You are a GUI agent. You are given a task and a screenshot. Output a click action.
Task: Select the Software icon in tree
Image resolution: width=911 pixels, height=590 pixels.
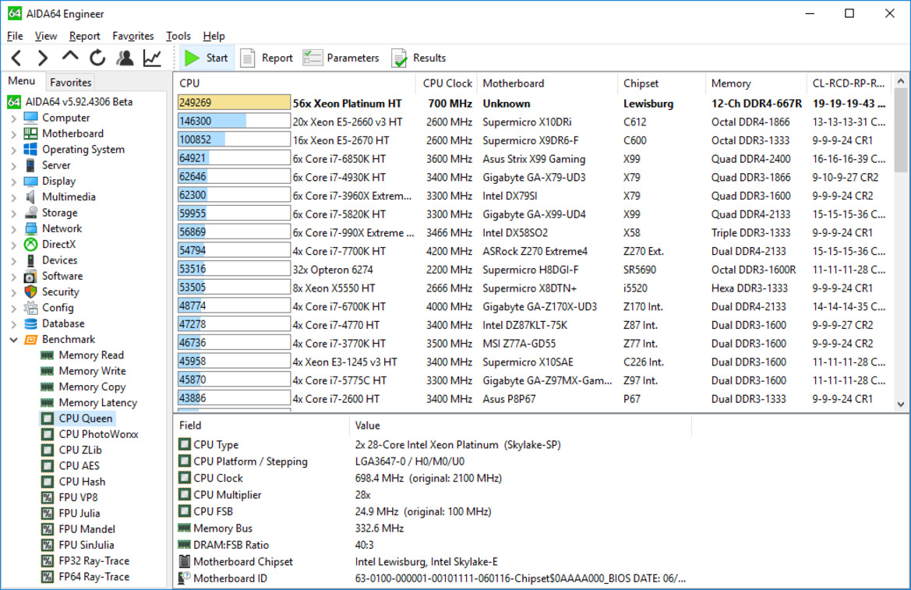[31, 276]
